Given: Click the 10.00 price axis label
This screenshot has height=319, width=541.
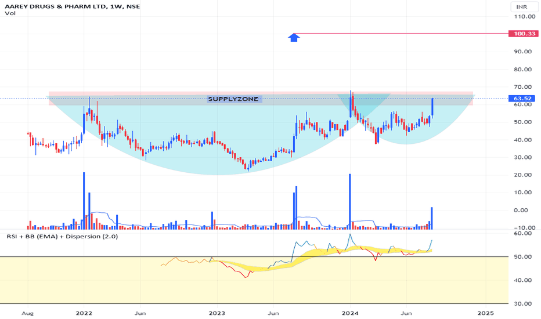Looking at the screenshot, I should [x=522, y=193].
